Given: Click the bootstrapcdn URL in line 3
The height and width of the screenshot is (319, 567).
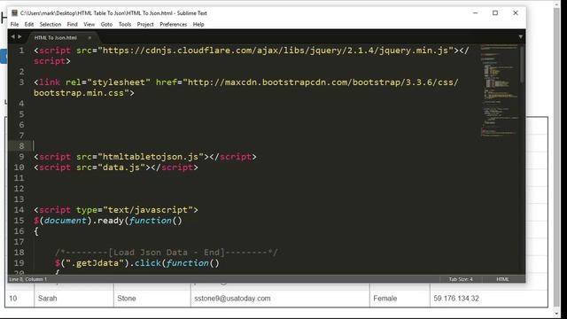Looking at the screenshot, I should pyautogui.click(x=321, y=82).
